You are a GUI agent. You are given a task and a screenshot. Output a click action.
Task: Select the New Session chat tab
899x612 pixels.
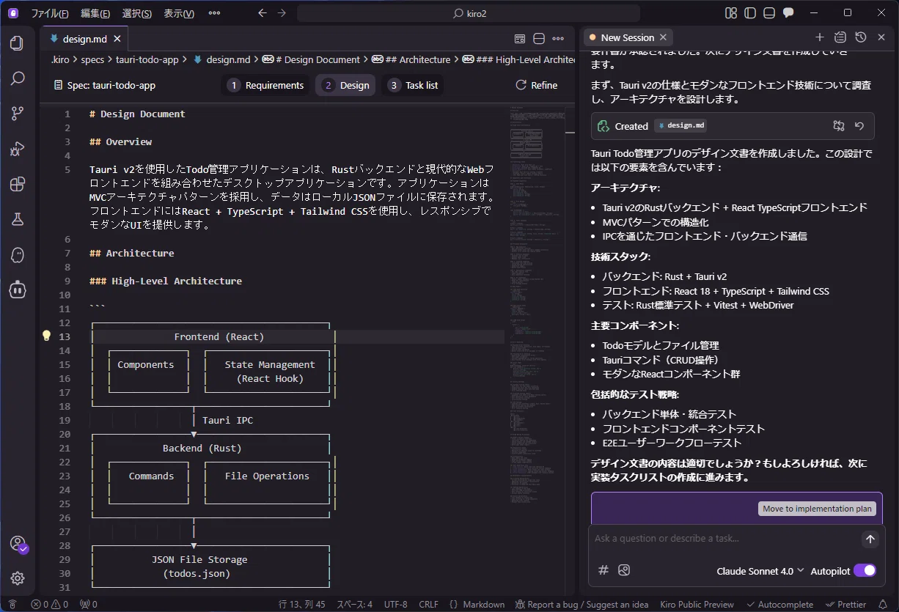628,37
